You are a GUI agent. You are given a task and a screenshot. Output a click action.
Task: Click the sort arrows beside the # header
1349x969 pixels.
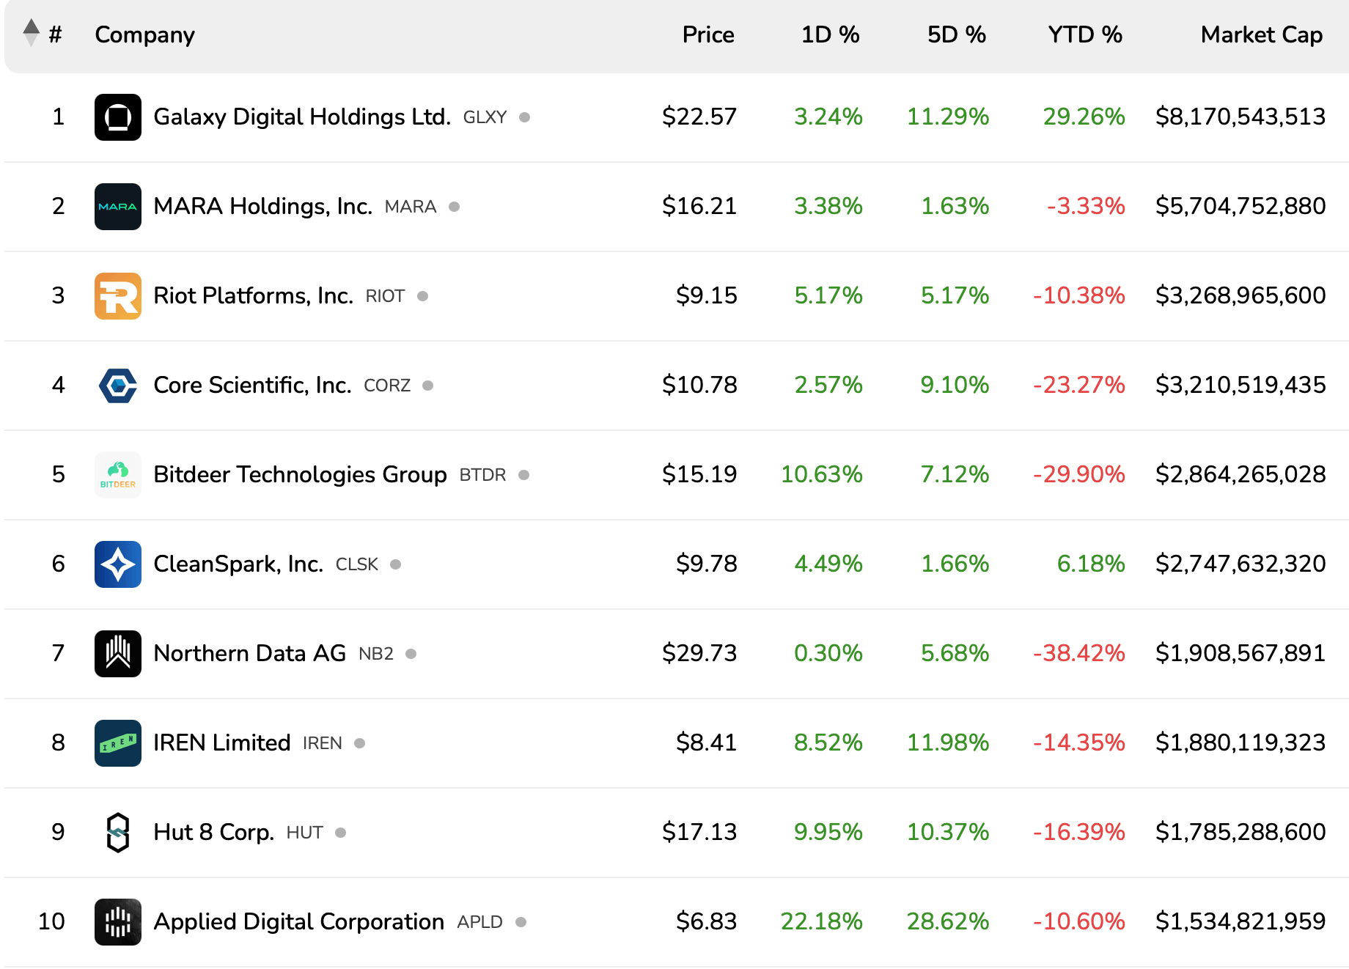click(31, 34)
